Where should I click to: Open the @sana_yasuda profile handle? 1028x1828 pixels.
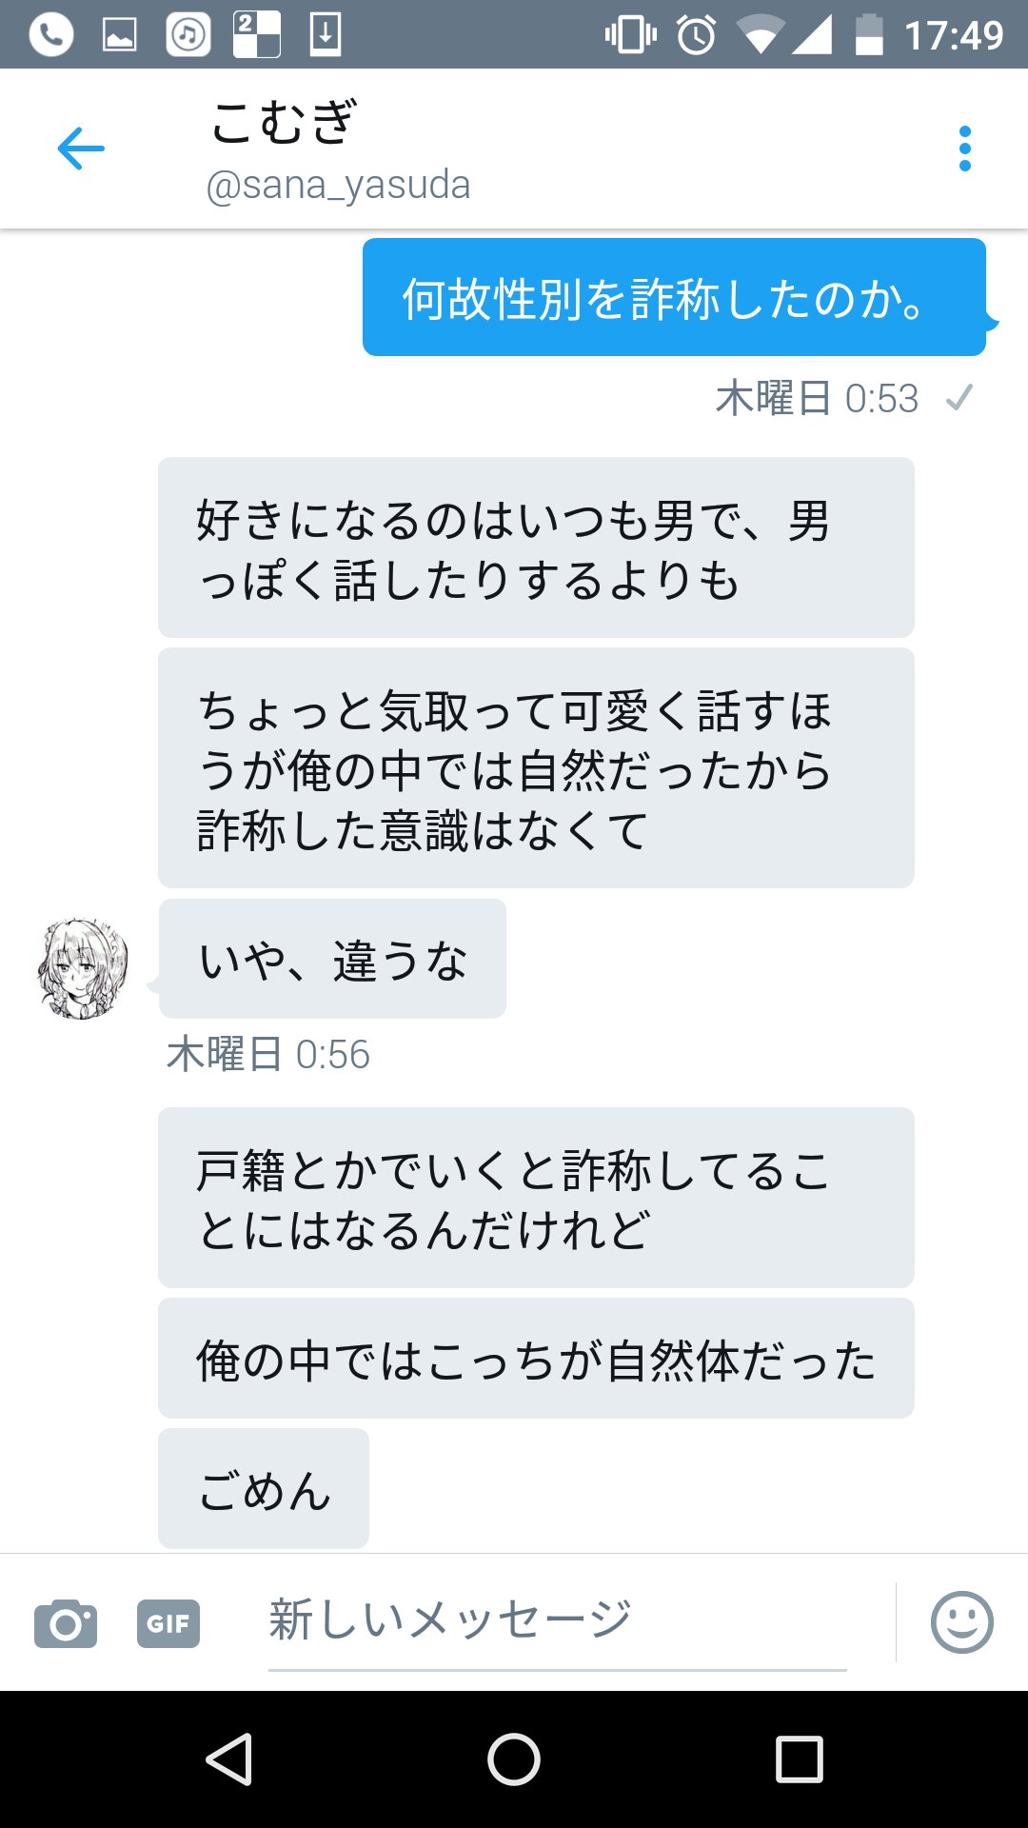pos(338,186)
